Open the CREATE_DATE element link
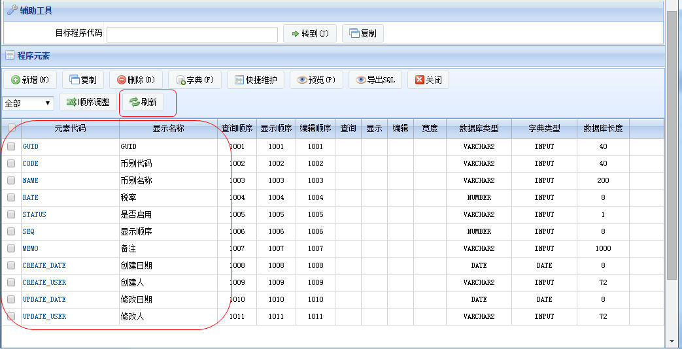 (x=44, y=265)
